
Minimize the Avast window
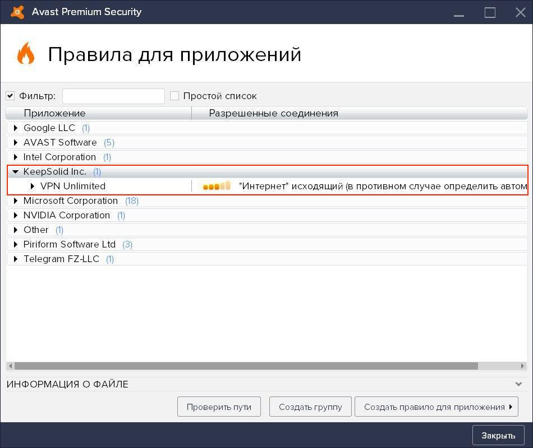pyautogui.click(x=460, y=12)
